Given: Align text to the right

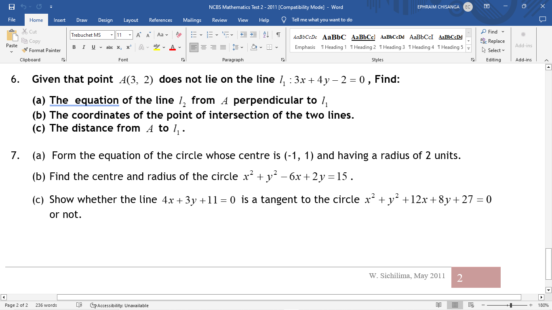Looking at the screenshot, I should click(x=213, y=47).
